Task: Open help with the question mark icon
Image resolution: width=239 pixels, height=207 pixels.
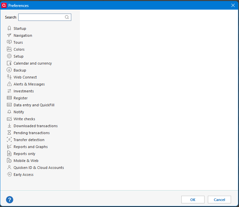Action: click(10, 199)
